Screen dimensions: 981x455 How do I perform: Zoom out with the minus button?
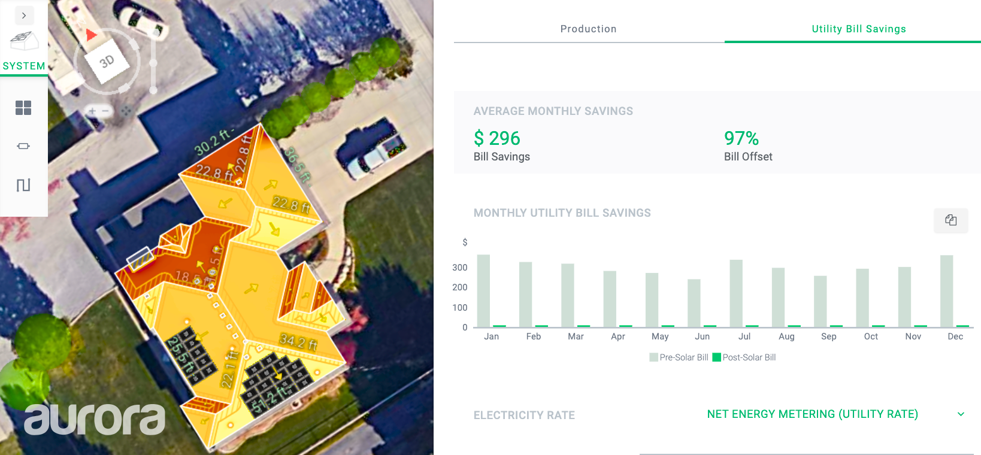105,111
